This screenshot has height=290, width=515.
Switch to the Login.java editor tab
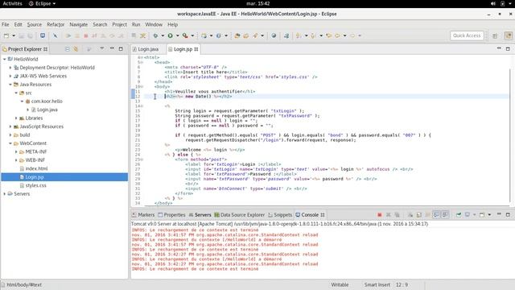(146, 49)
